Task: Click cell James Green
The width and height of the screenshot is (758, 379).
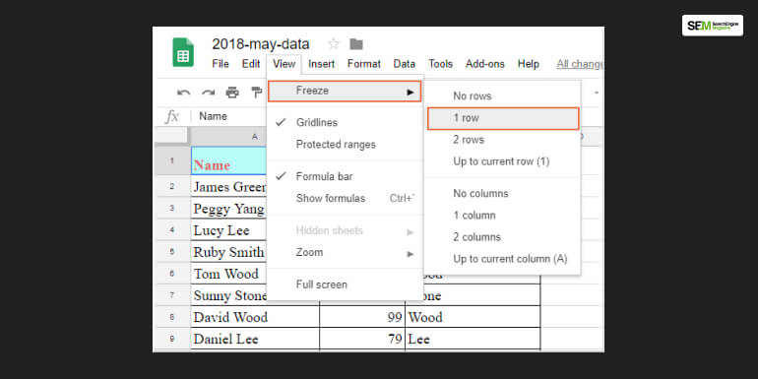Action: 229,186
